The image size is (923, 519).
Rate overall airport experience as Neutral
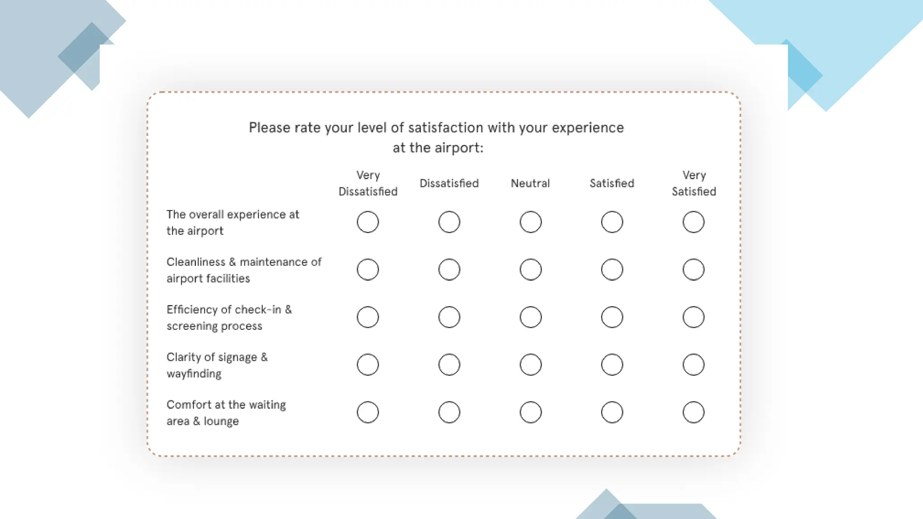pyautogui.click(x=530, y=222)
